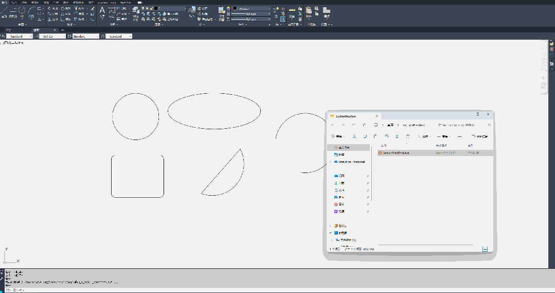555x293 pixels.
Task: Click the black color swatch beside ByLayer
Action: point(235,9)
